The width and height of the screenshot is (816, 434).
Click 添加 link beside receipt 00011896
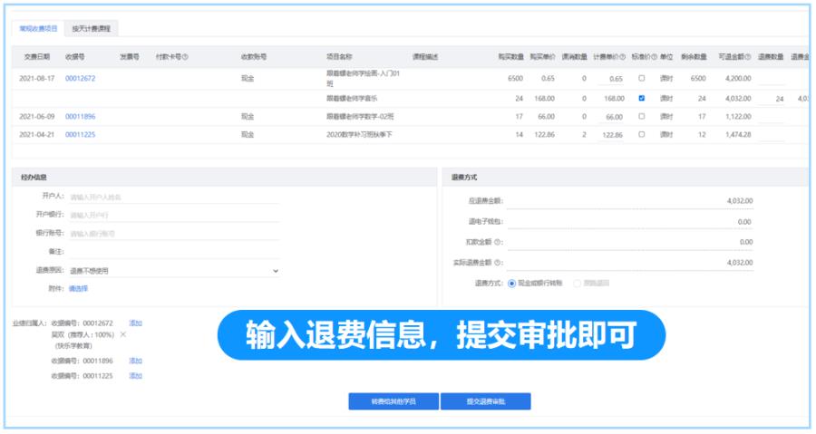coord(135,360)
